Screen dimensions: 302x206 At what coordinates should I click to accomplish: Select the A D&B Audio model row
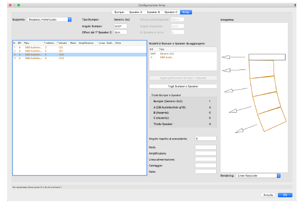click(183, 57)
